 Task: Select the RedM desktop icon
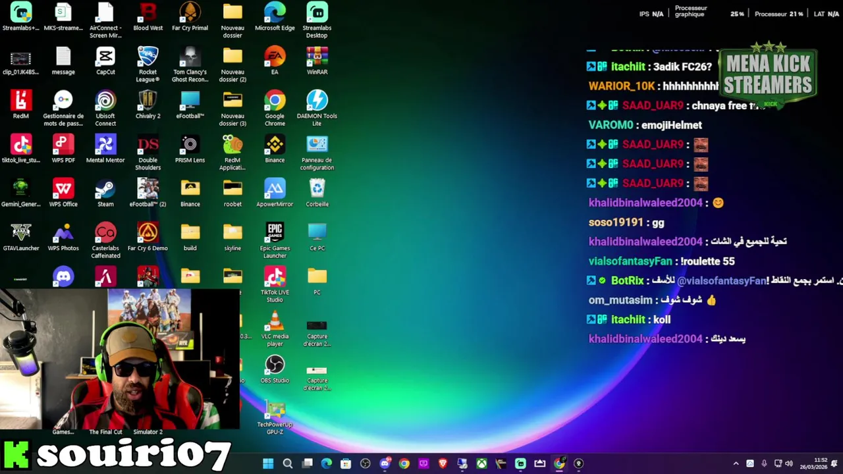(x=21, y=105)
